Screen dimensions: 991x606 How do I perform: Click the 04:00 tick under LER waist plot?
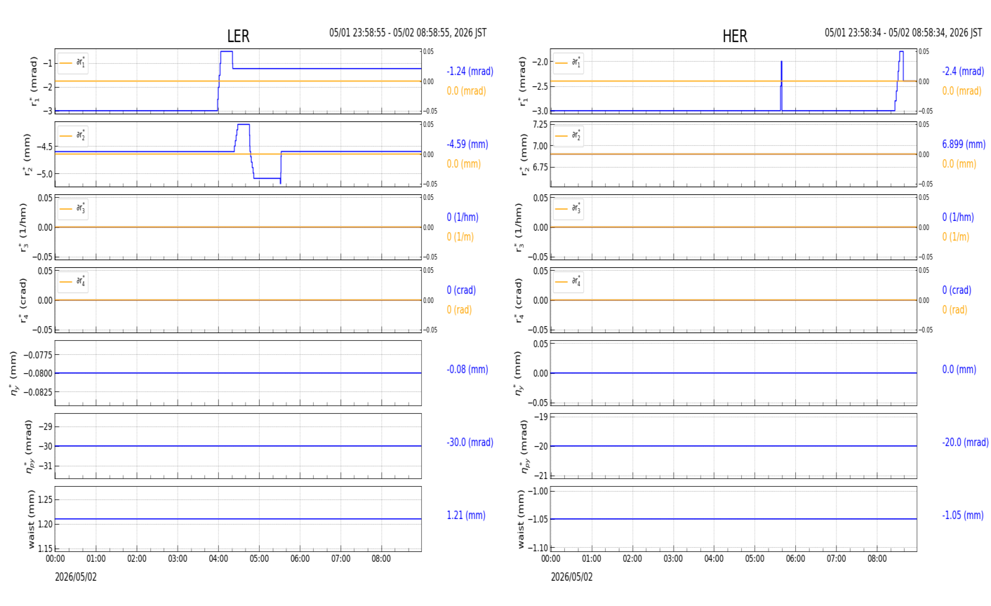tap(218, 559)
